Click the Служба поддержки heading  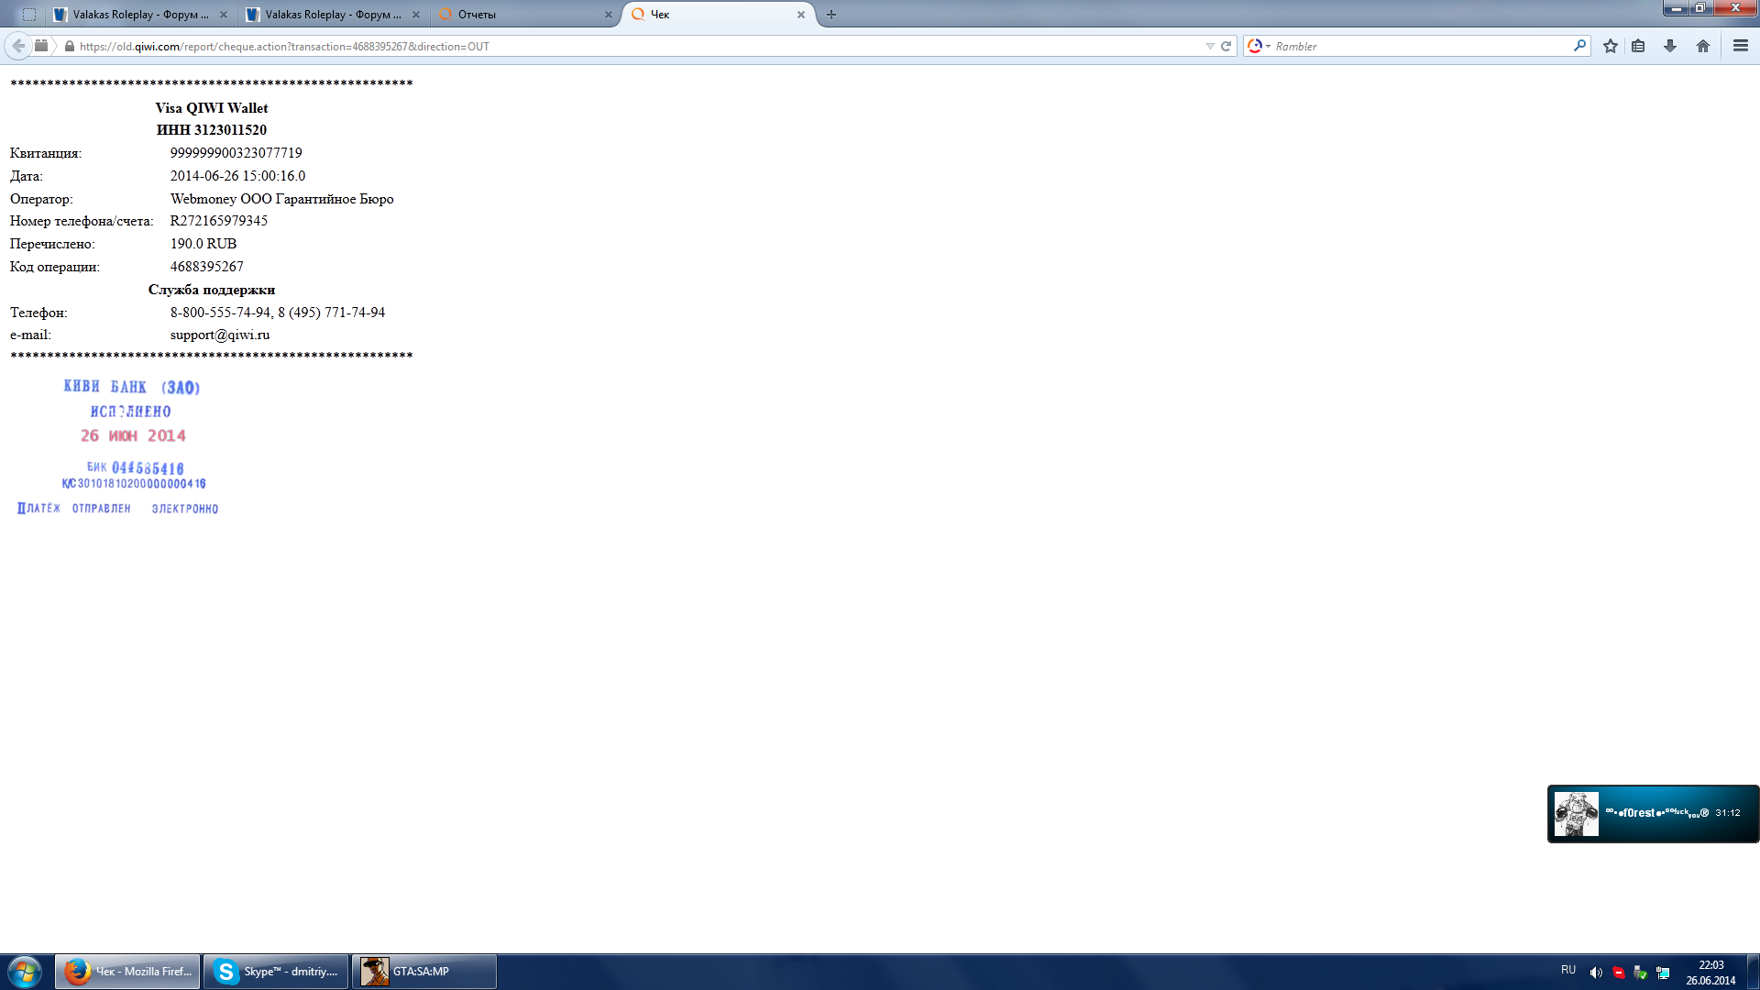click(212, 290)
